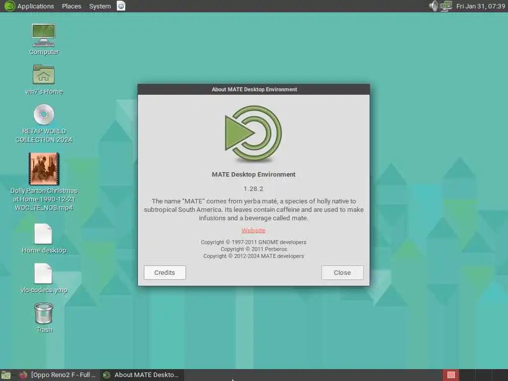This screenshot has height=381, width=508.
Task: Click the MATE Desktop Environment heading text
Action: coord(254,174)
